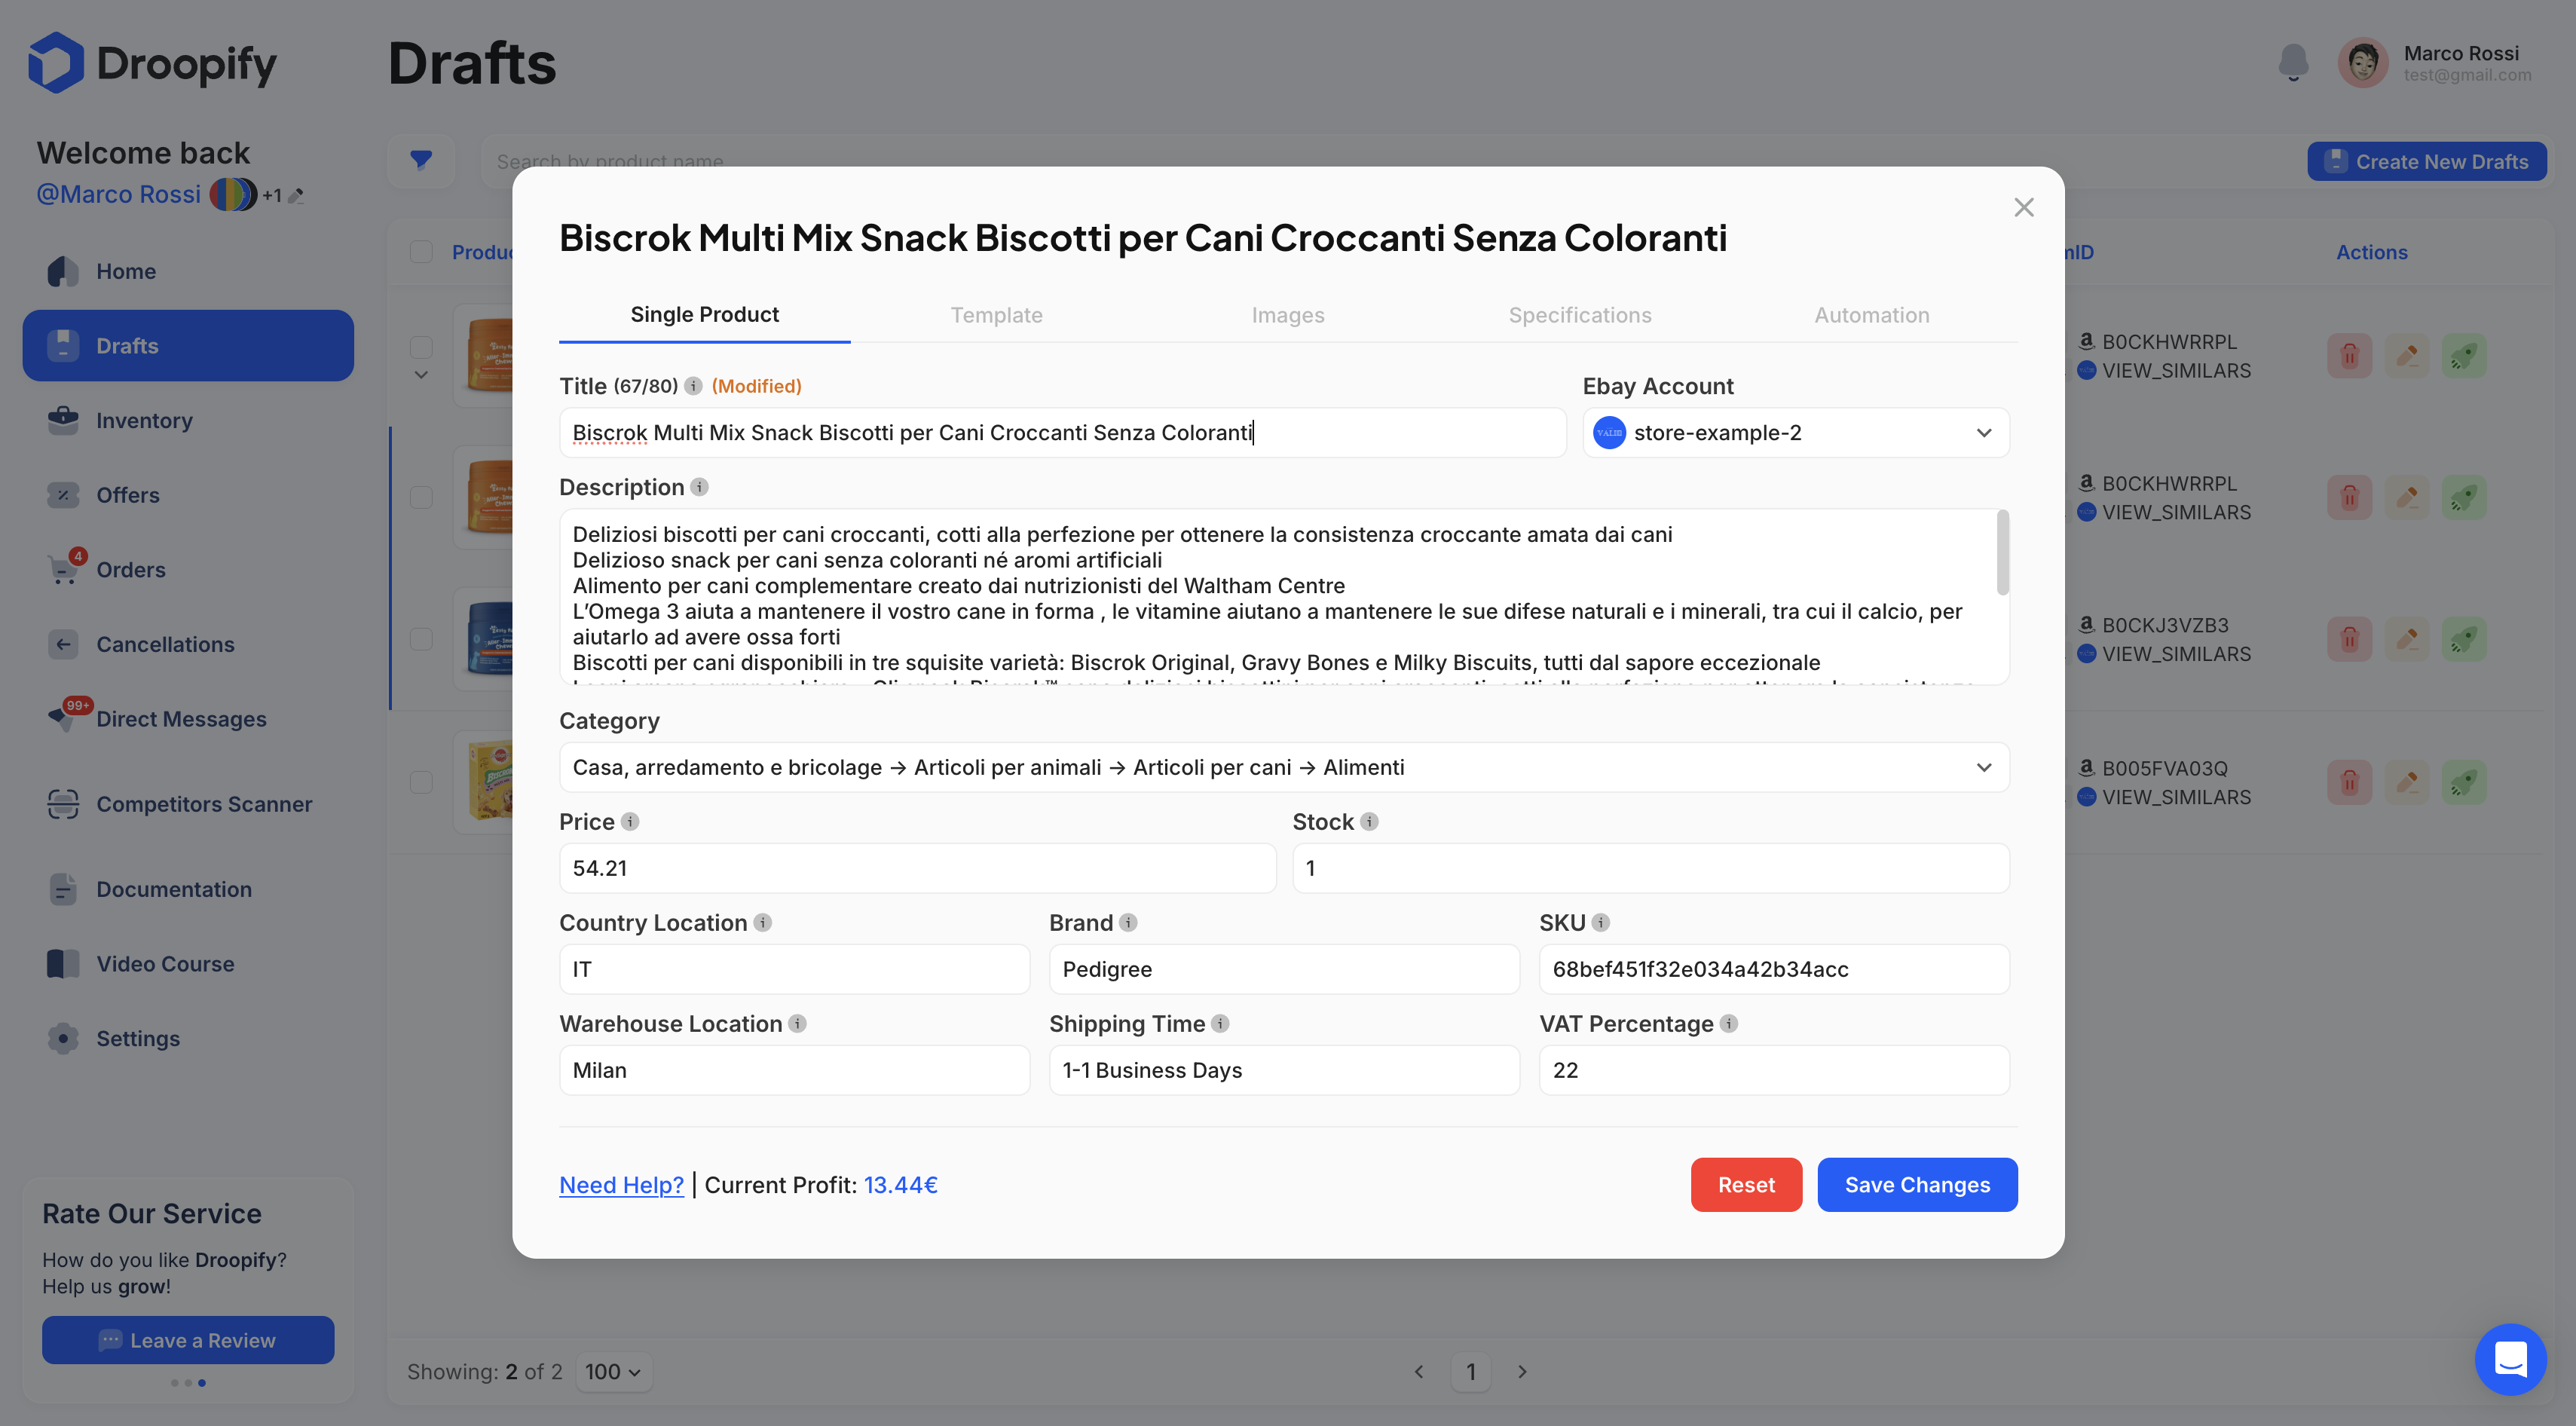Open Offers in the sidebar
This screenshot has height=1426, width=2576.
pyautogui.click(x=188, y=495)
